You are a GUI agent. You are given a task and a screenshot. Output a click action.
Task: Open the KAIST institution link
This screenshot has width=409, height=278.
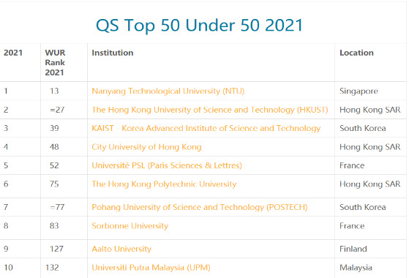click(206, 128)
